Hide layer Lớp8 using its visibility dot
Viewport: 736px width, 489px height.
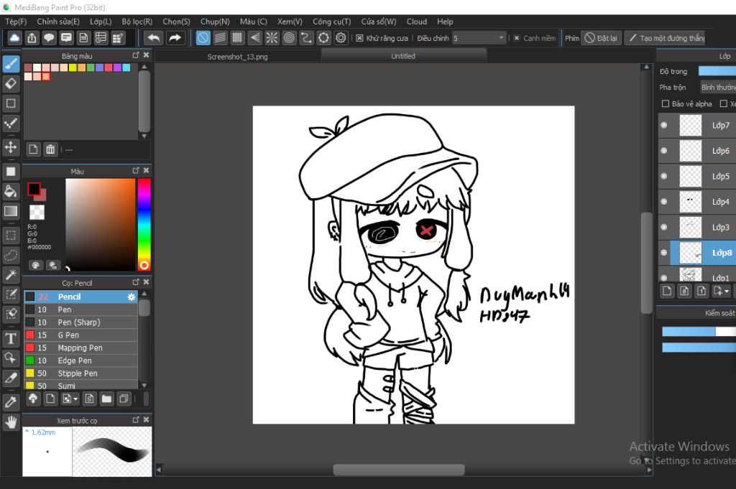(663, 253)
